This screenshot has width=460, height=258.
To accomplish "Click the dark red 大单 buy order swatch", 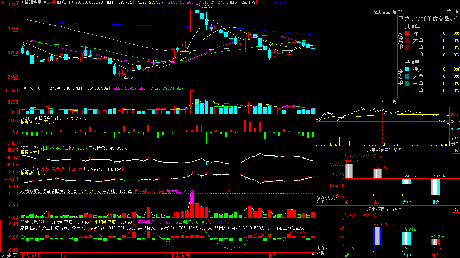I will click(407, 40).
